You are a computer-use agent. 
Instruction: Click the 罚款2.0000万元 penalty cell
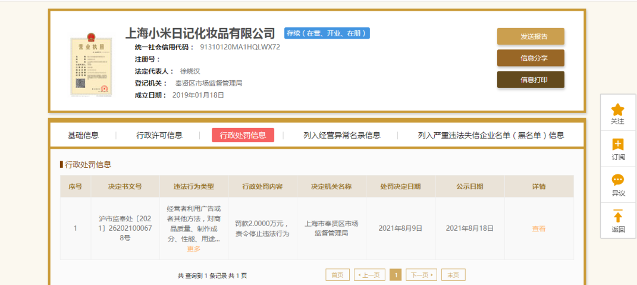pos(262,228)
